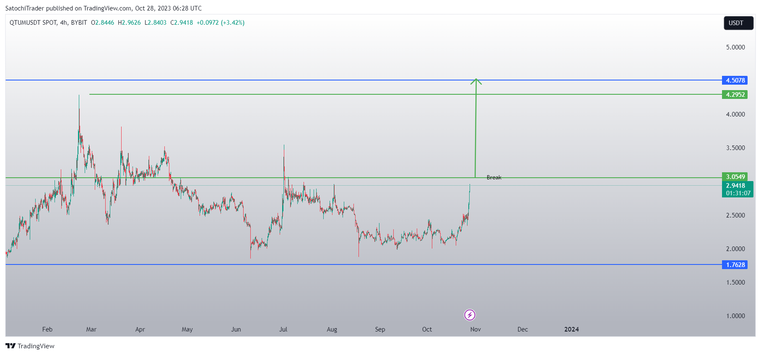Click the 1.0000 price axis label
The image size is (761, 355).
(x=735, y=316)
